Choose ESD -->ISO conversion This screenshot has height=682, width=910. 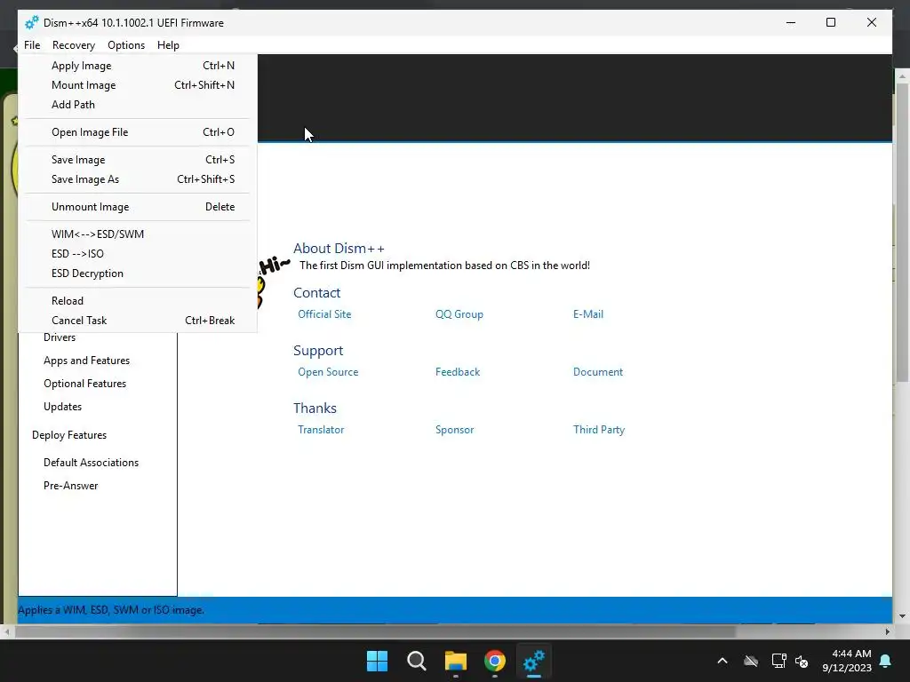[x=138, y=254]
